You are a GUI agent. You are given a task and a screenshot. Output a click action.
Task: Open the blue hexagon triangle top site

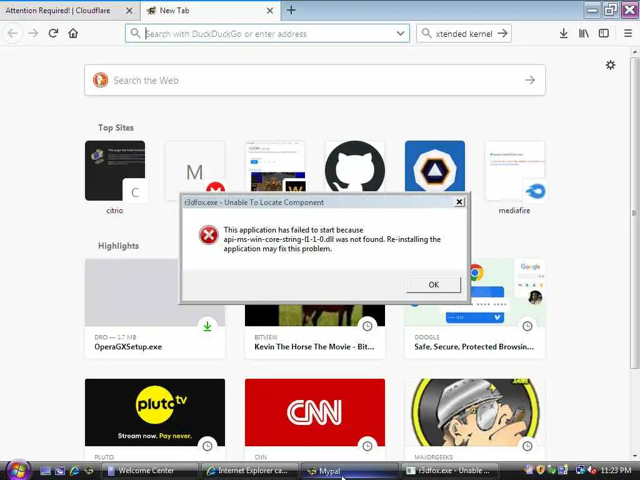coord(435,166)
